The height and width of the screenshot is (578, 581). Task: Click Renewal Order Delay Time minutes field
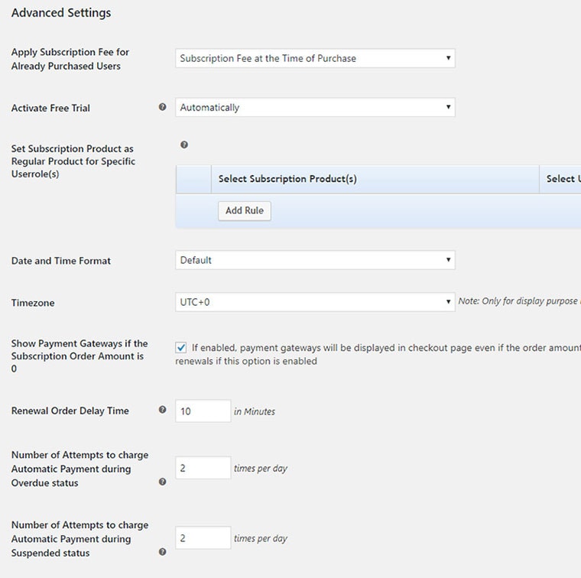click(203, 411)
